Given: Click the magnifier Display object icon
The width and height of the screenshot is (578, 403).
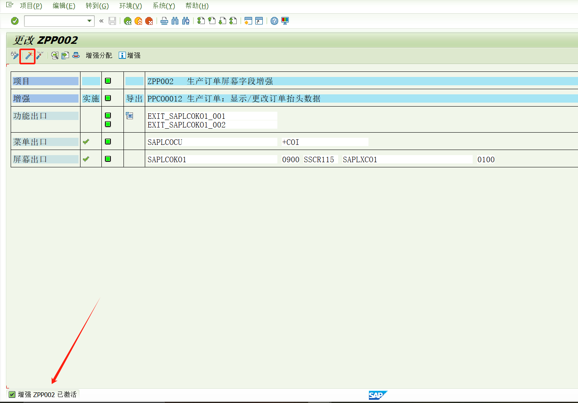Looking at the screenshot, I should coord(55,56).
